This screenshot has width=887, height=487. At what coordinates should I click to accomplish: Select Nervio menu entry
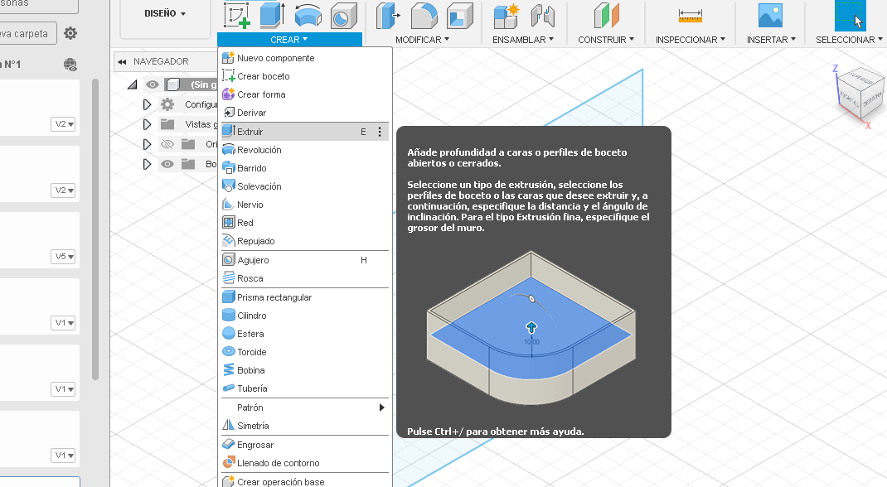304,205
